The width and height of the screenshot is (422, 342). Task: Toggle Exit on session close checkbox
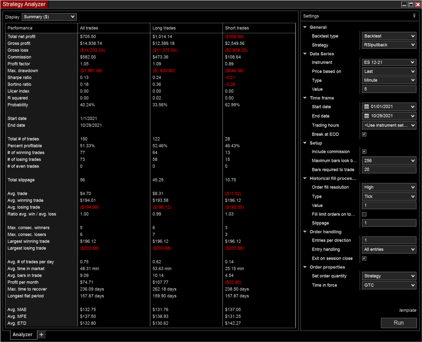(x=364, y=258)
